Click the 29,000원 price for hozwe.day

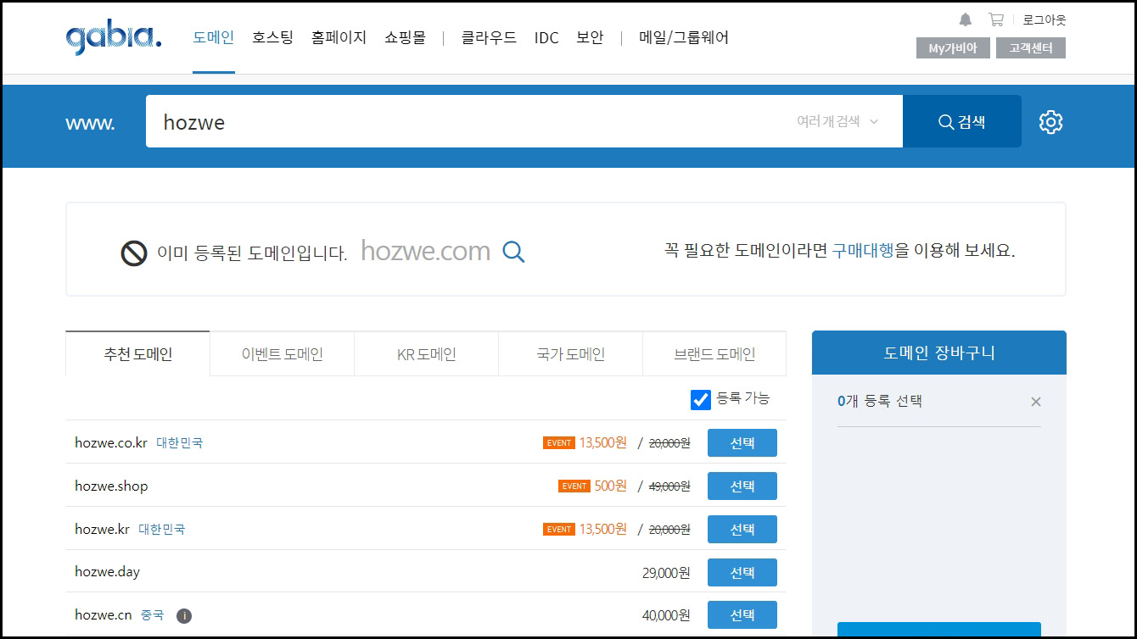pos(666,573)
